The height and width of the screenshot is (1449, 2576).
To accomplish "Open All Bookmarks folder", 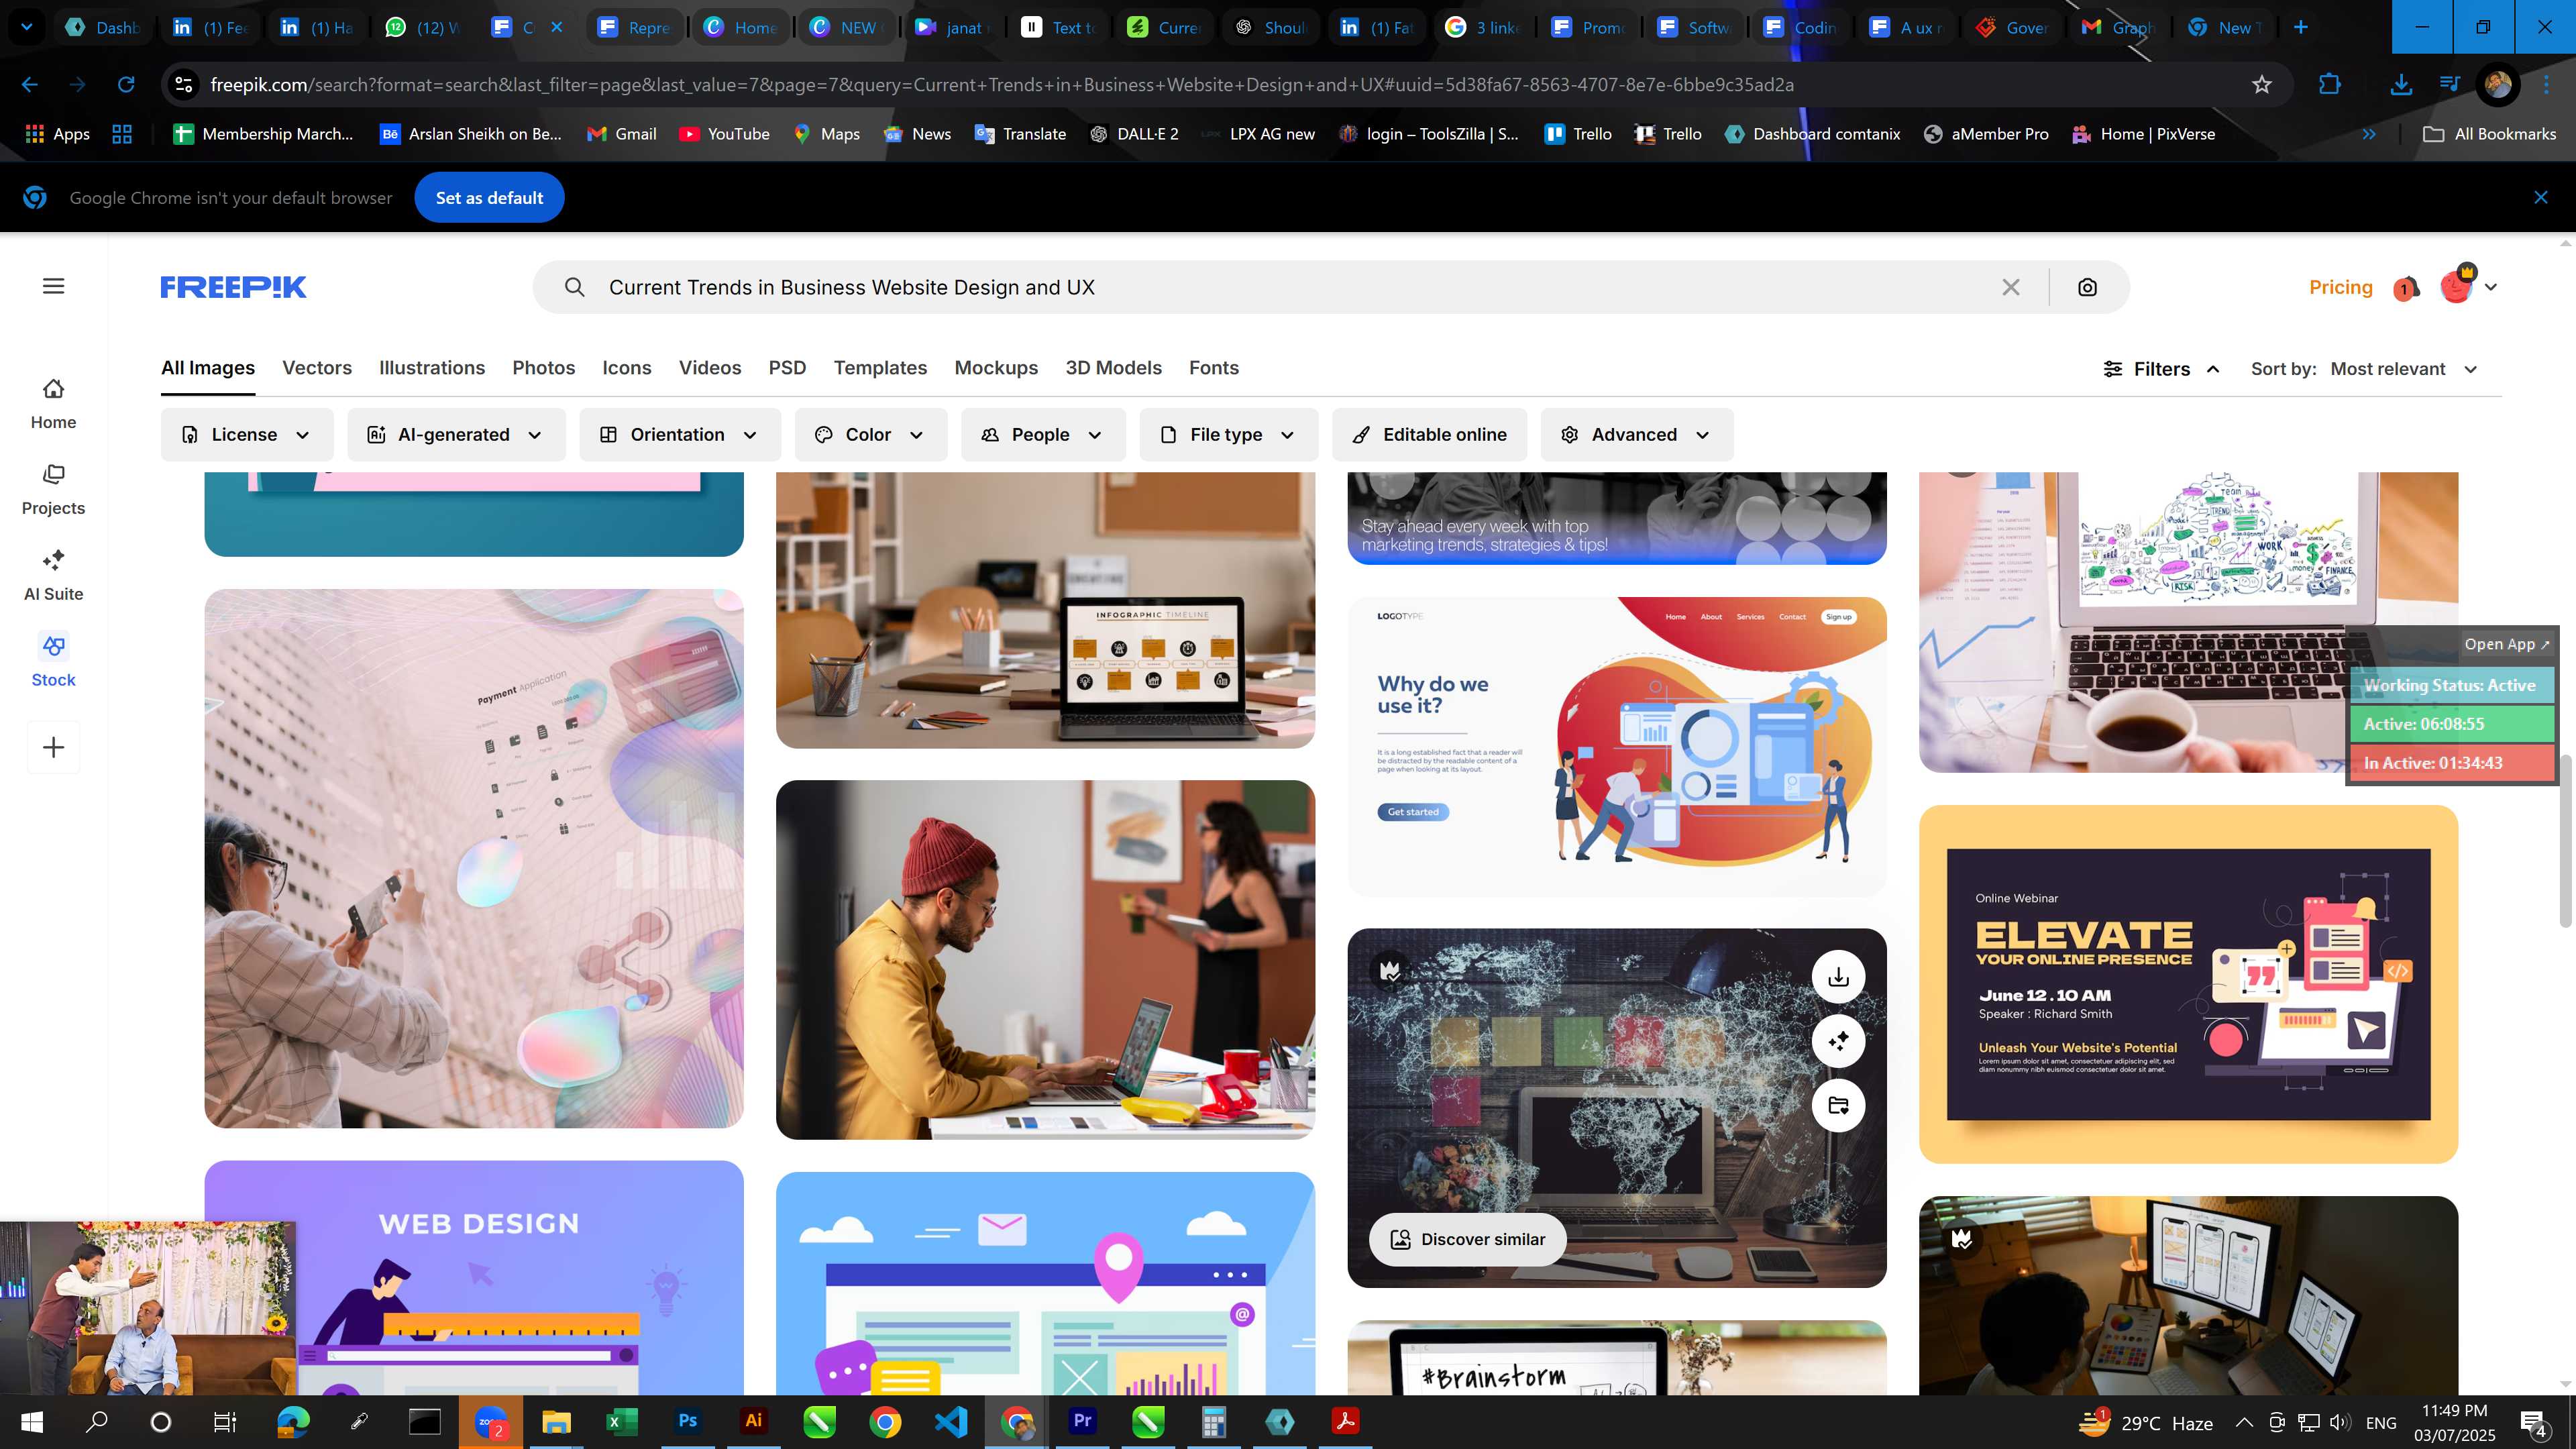I will click(x=2489, y=134).
